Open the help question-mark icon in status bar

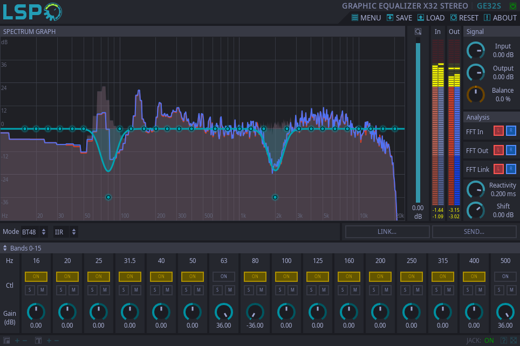[x=504, y=341]
